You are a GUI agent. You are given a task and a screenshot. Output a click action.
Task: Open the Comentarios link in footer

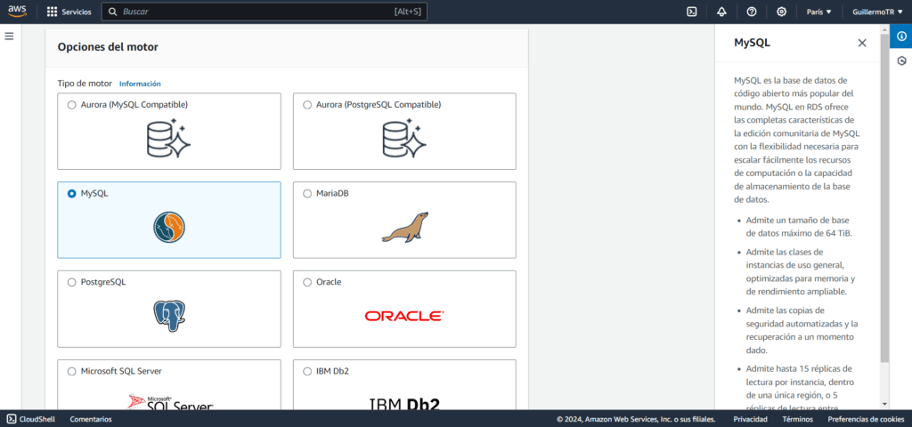(91, 419)
